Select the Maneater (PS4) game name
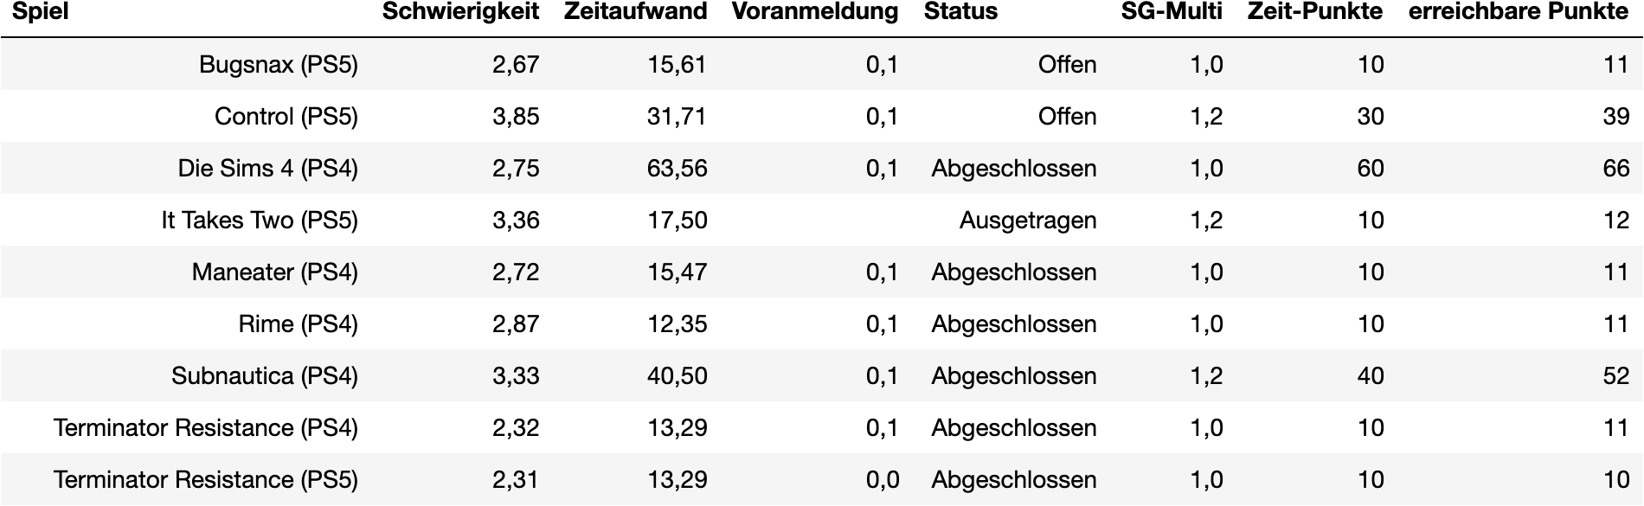Viewport: 1644px width, 506px height. pyautogui.click(x=274, y=272)
